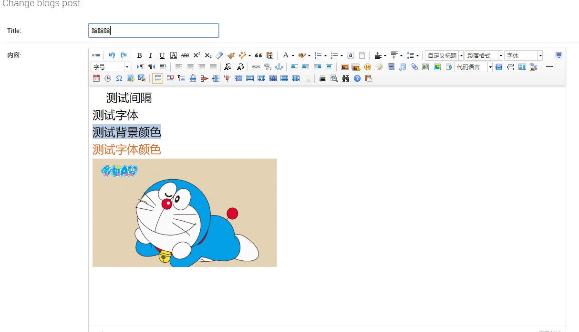This screenshot has width=579, height=332.
Task: Open the scrawl paint palette tool
Action: [x=379, y=67]
